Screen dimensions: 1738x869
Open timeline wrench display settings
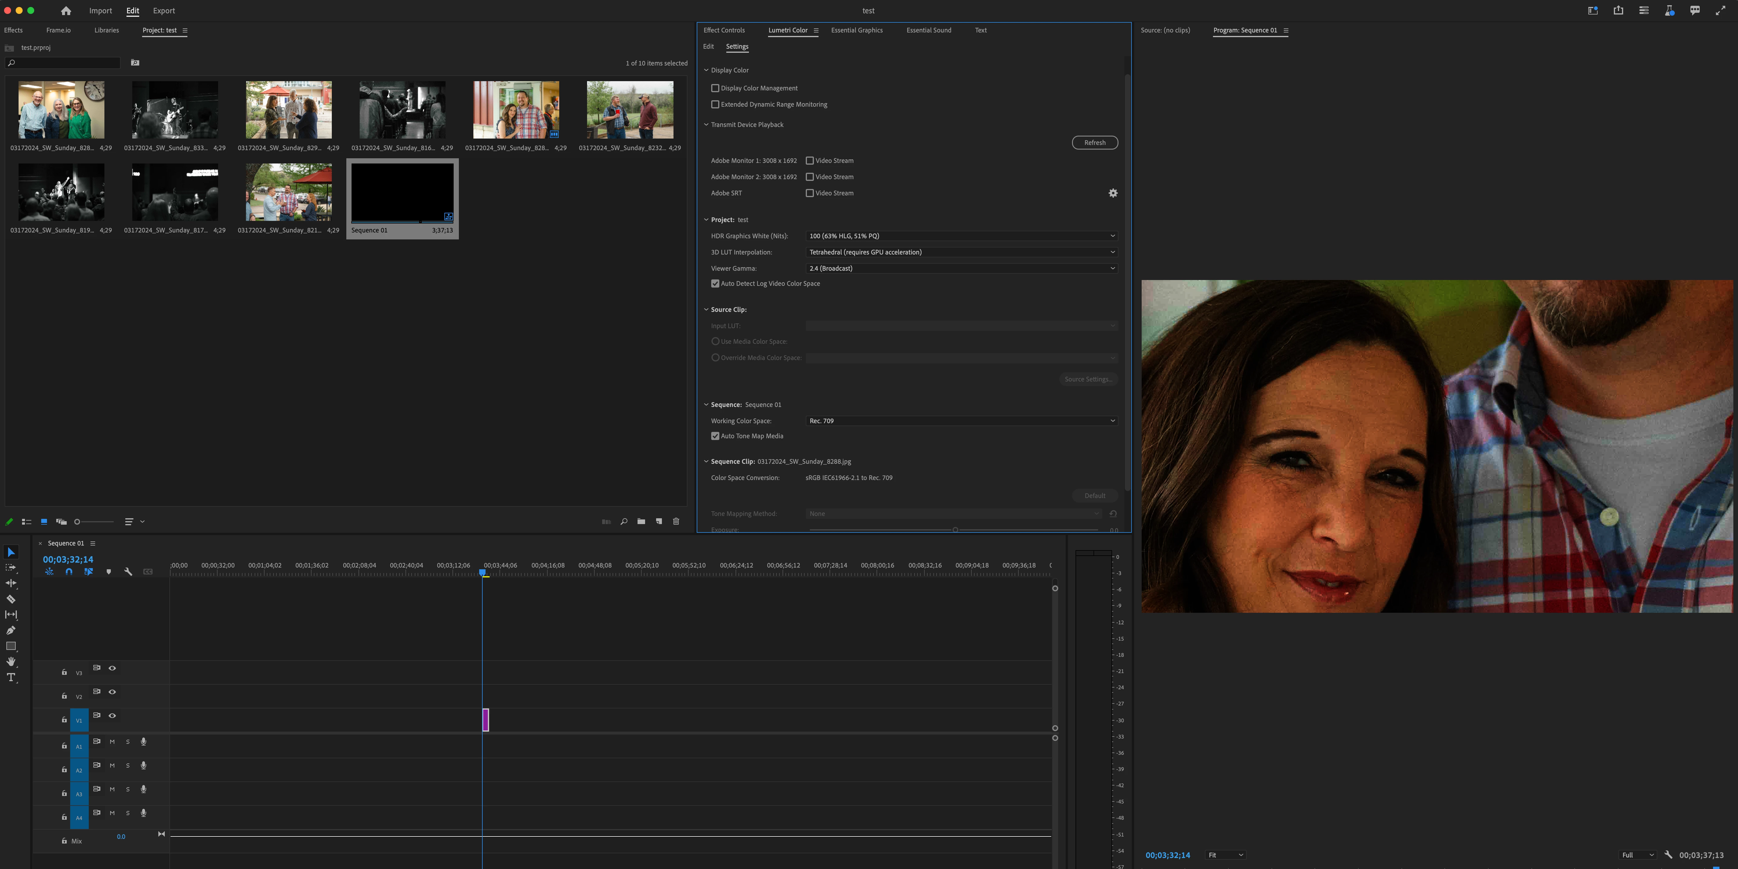(x=128, y=572)
